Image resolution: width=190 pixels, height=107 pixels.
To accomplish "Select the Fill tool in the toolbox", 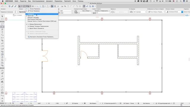I will click(2, 82).
